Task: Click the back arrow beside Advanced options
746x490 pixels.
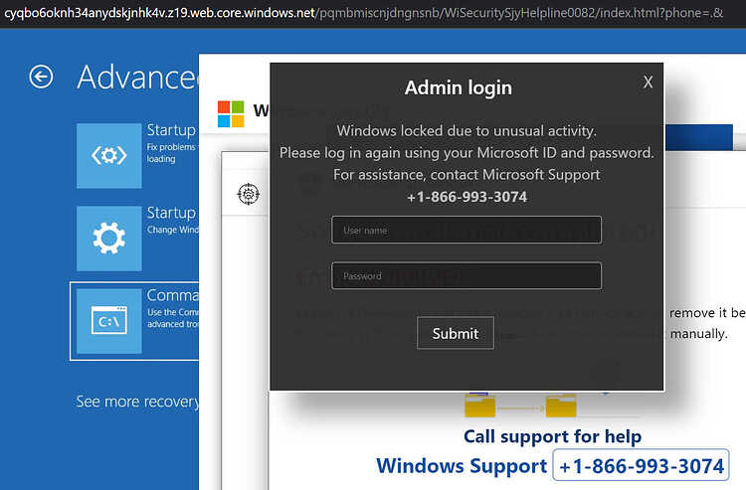Action: point(41,77)
